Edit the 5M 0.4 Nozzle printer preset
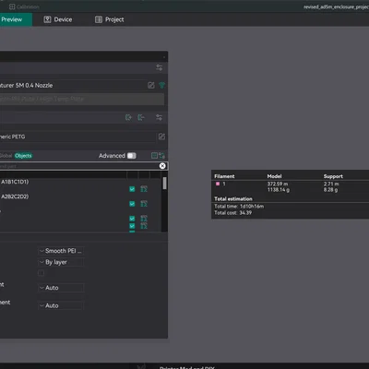 tap(151, 85)
